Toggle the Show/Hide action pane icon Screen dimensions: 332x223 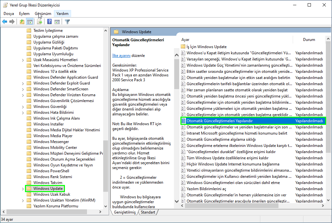(x=57, y=22)
